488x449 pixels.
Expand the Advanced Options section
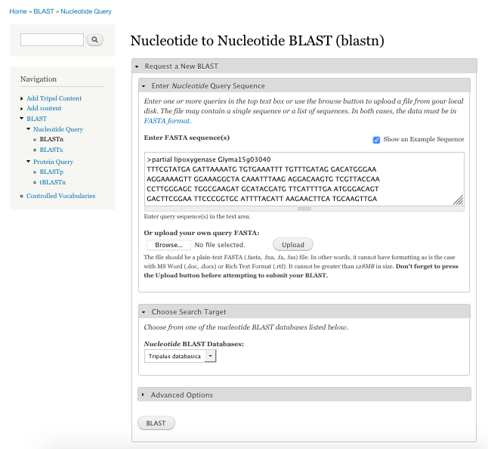point(181,395)
